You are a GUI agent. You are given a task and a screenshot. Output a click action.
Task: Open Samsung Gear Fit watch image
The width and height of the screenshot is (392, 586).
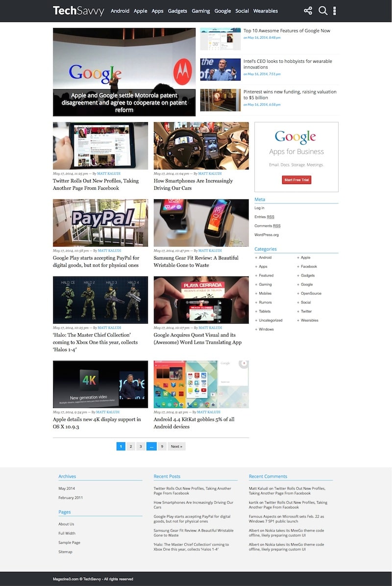pos(201,223)
